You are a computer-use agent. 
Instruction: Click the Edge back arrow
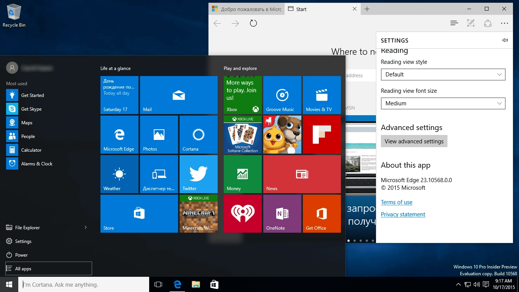(217, 24)
